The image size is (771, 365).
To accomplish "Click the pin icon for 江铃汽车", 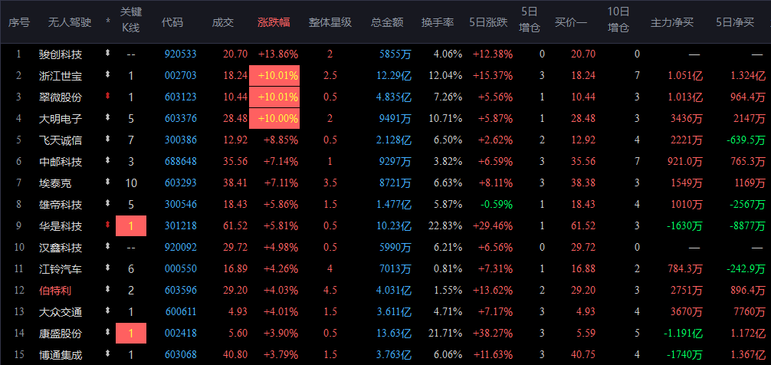I will (108, 268).
